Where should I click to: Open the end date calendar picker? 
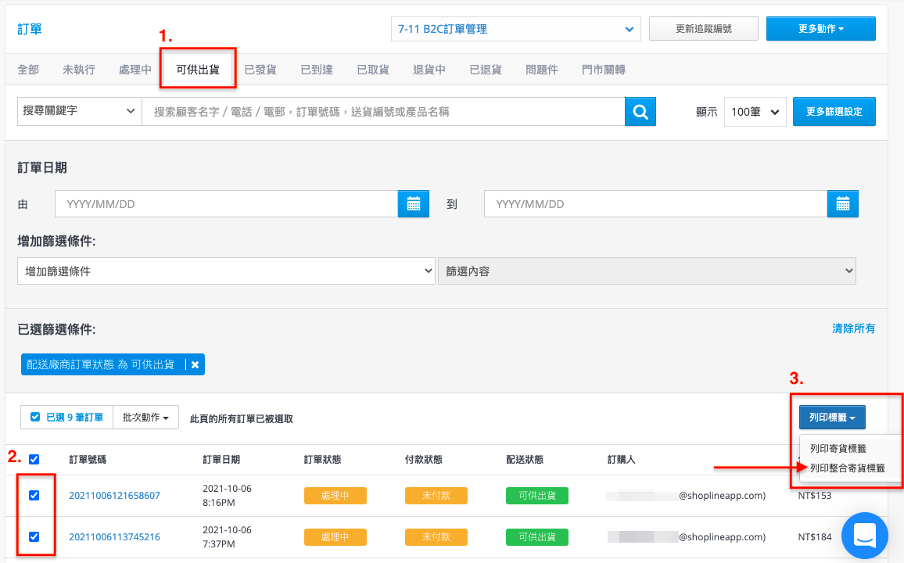[842, 204]
